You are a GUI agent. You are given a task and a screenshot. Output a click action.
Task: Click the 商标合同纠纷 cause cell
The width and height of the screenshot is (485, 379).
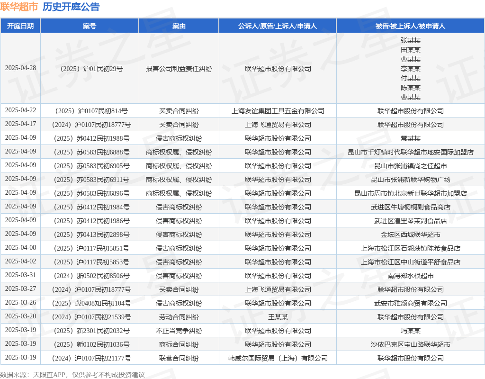[x=179, y=344]
